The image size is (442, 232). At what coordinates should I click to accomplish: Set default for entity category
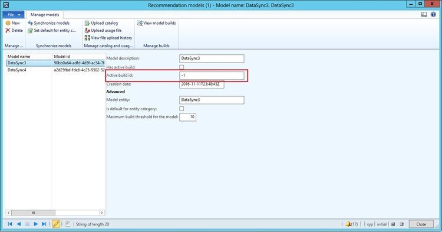pos(52,31)
